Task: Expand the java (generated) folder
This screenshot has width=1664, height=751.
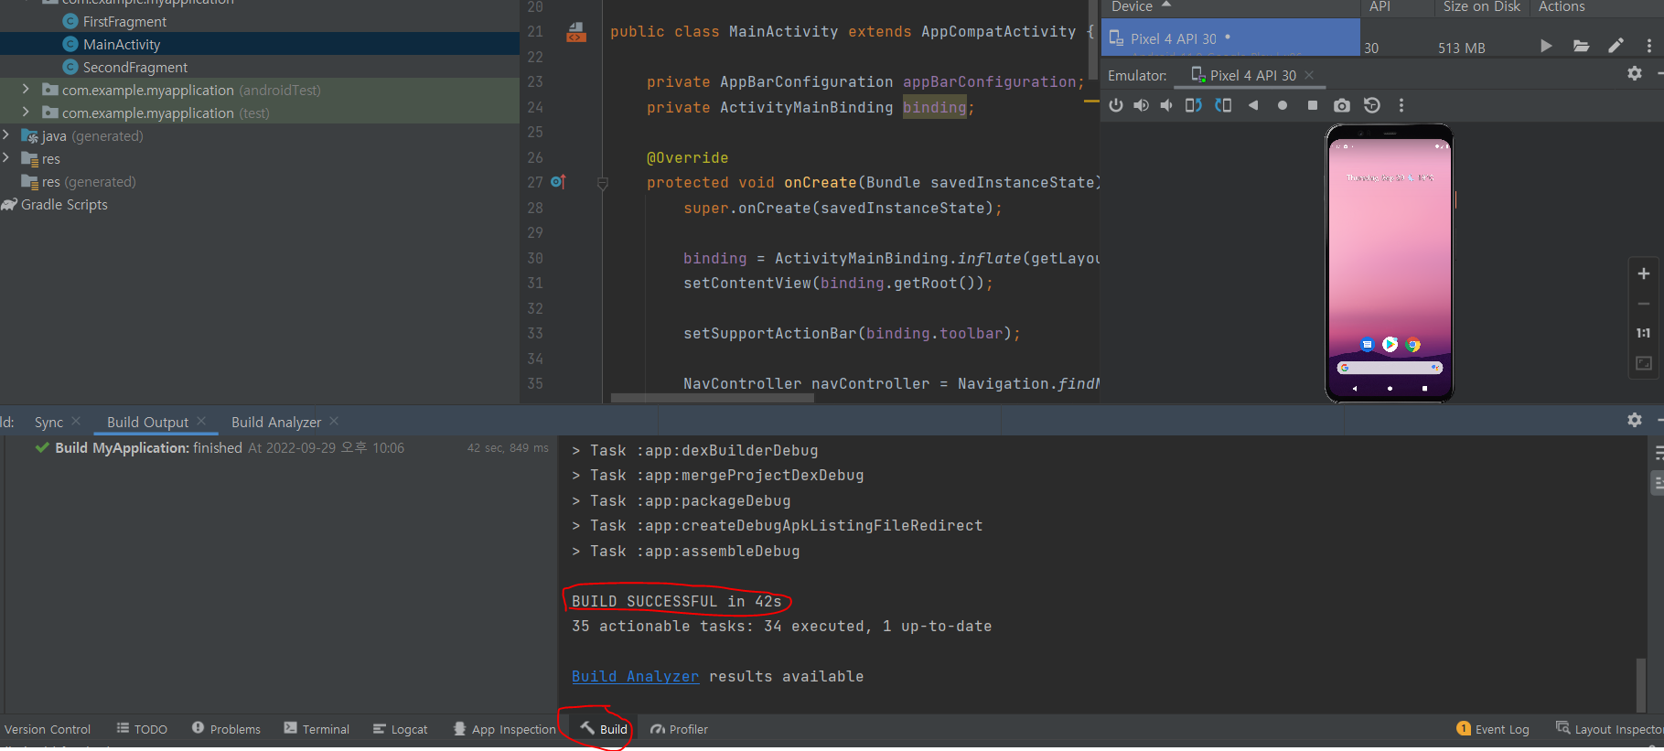Action: [6, 135]
